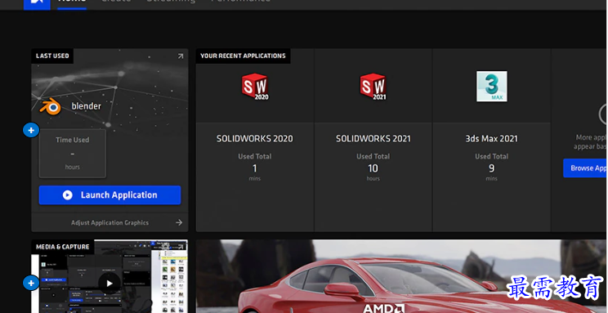Open Adjust Application Graphics settings
The image size is (608, 313).
110,222
